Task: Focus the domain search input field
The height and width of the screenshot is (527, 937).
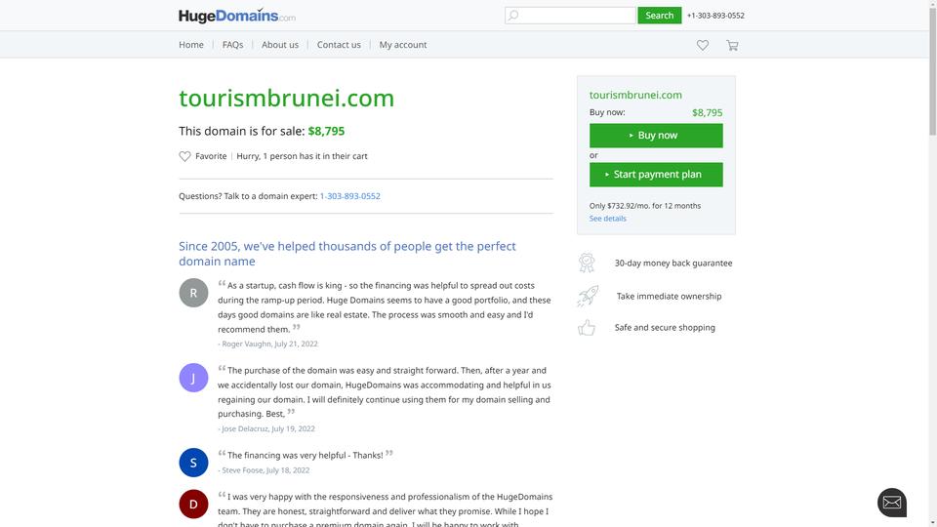Action: pos(570,16)
